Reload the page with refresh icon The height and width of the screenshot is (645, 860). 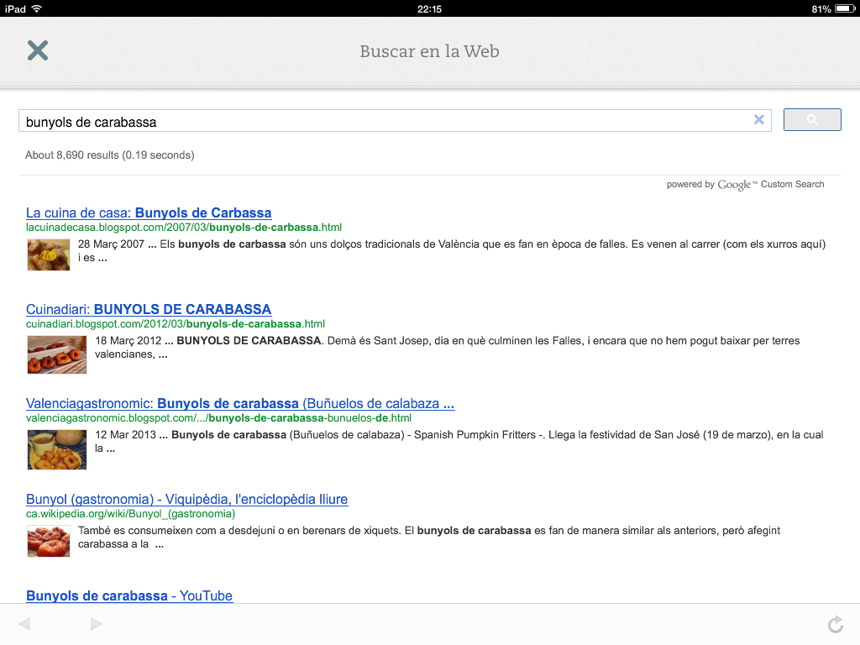point(835,624)
